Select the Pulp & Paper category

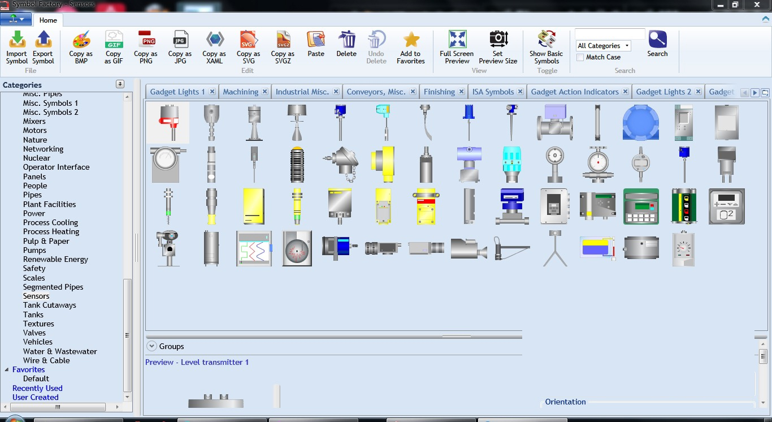[46, 241]
